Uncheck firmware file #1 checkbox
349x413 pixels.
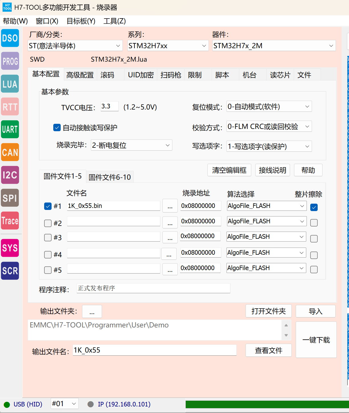(x=48, y=206)
